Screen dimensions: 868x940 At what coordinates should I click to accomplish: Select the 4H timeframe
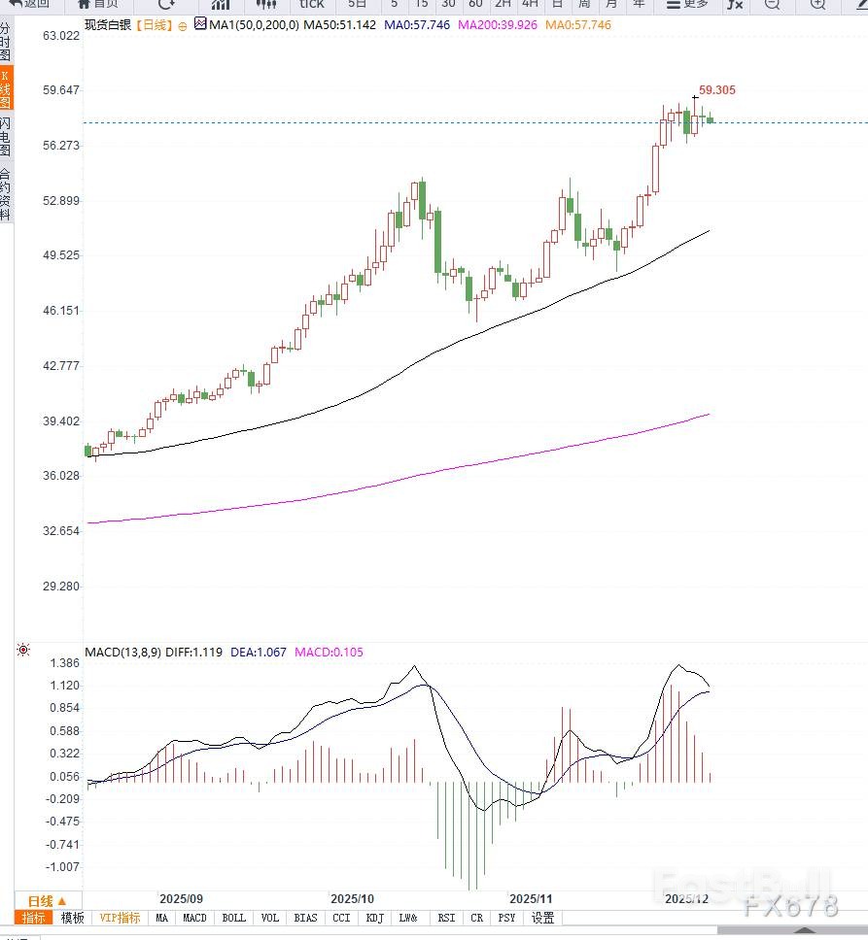[530, 4]
